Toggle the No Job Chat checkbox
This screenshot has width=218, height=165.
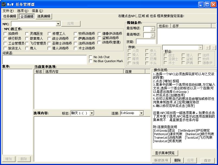(91, 57)
